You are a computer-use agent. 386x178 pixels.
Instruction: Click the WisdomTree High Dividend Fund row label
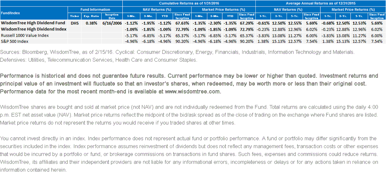[x=33, y=23]
